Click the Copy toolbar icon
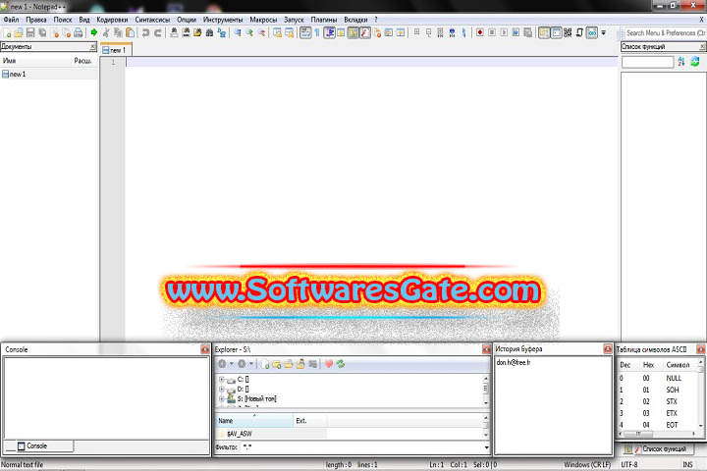Viewport: 707px width, 471px height. click(x=118, y=33)
